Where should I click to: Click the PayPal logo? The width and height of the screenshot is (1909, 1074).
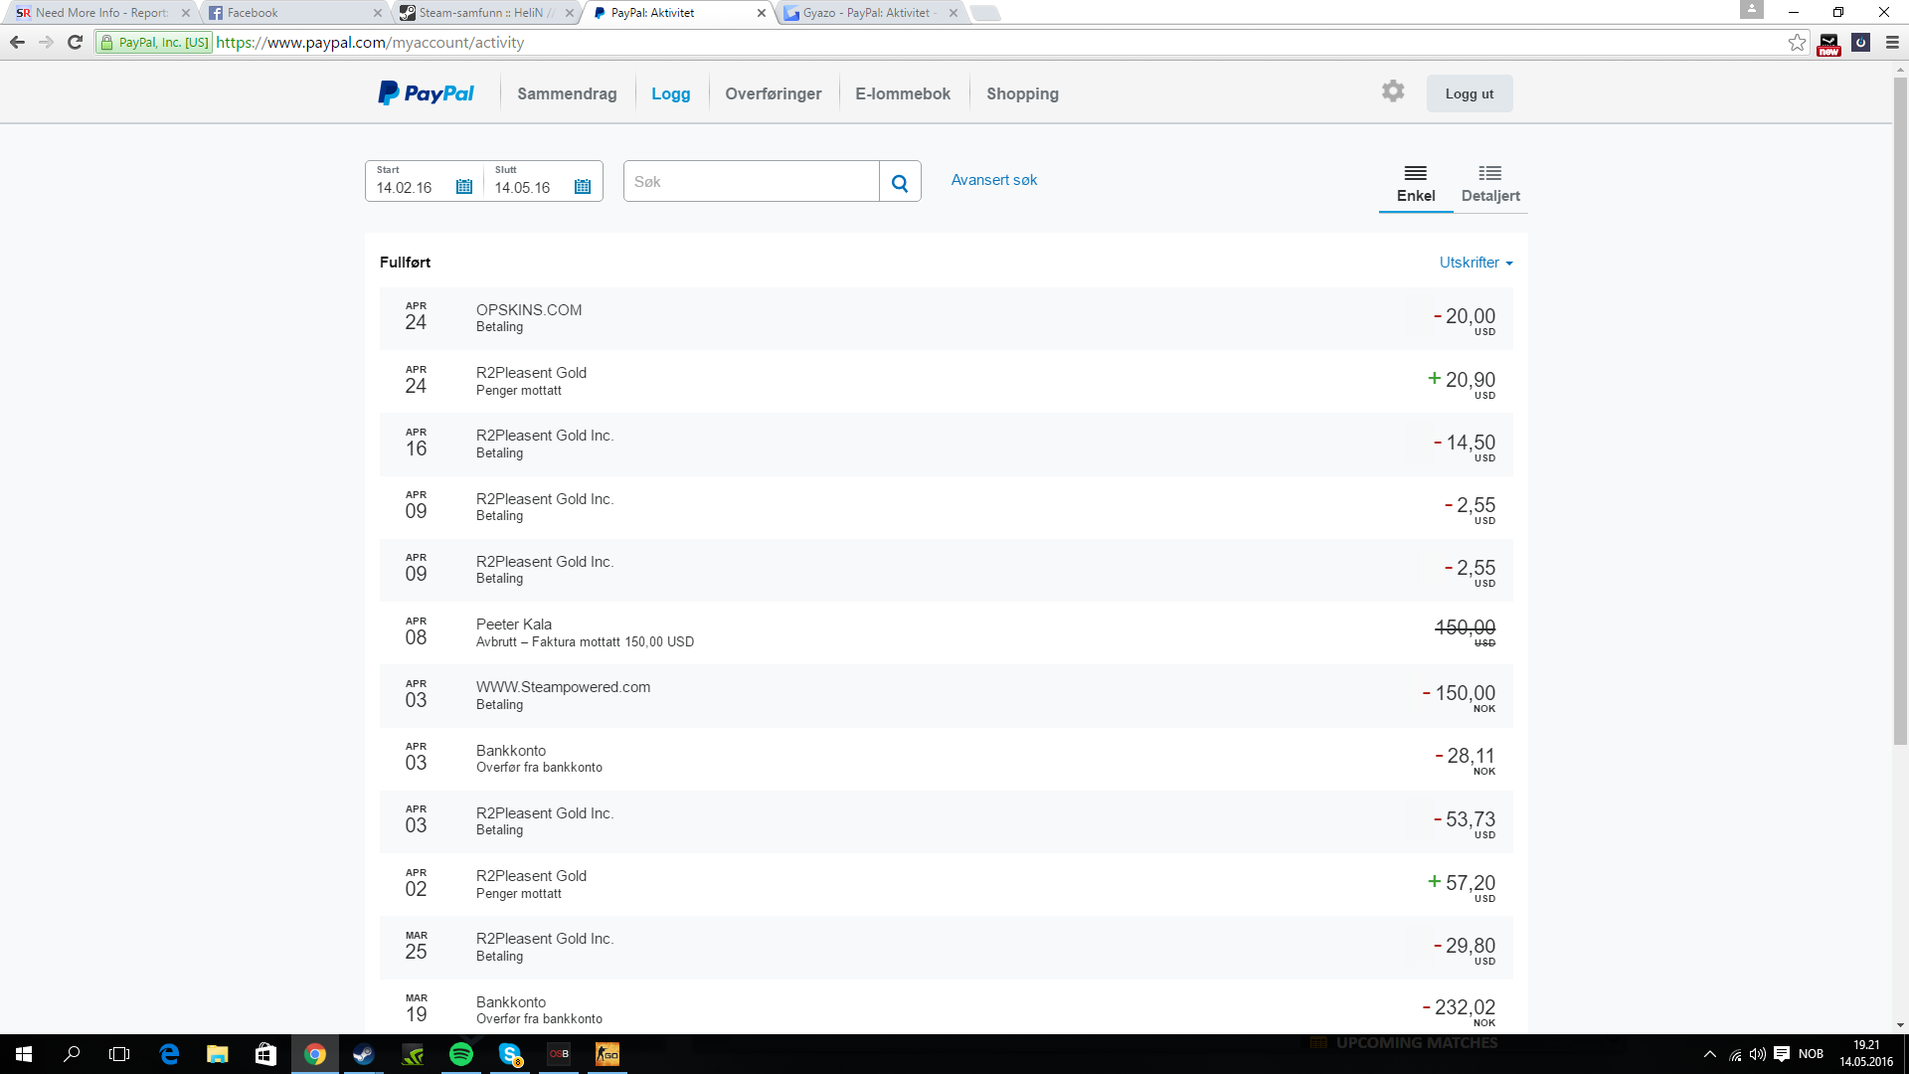[x=426, y=93]
